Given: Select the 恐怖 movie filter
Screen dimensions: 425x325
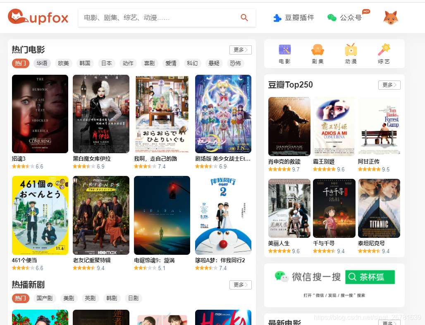Looking at the screenshot, I should (x=236, y=63).
